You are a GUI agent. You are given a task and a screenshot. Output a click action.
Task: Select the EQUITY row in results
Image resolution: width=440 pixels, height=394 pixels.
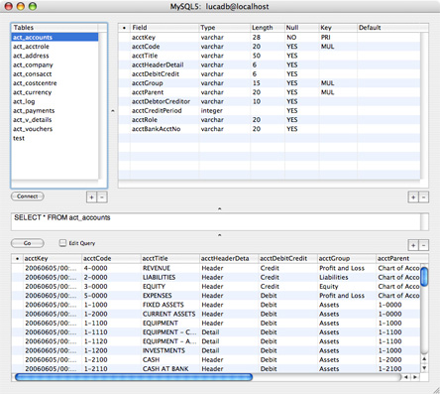pos(216,287)
